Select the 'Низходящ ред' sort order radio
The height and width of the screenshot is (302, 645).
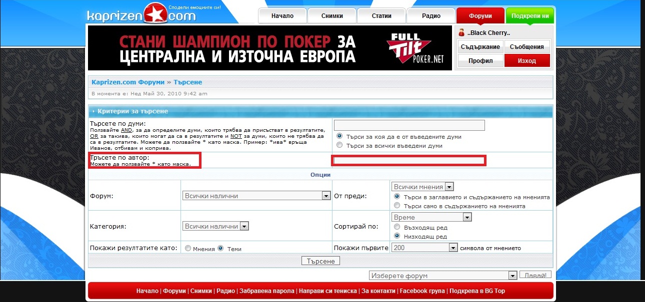[x=397, y=236]
